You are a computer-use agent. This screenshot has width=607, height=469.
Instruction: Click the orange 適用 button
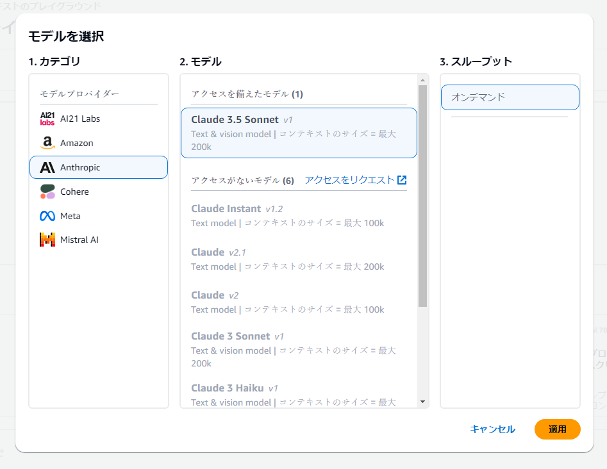pyautogui.click(x=558, y=429)
